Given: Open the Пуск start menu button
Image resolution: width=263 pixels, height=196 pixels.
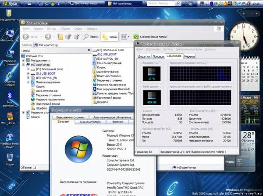Looking at the screenshot, I should click(11, 3).
